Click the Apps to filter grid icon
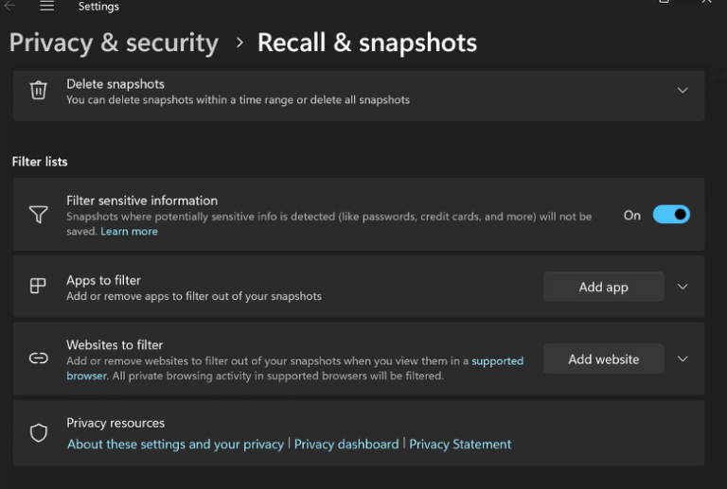Viewport: 727px width, 489px height. point(38,287)
